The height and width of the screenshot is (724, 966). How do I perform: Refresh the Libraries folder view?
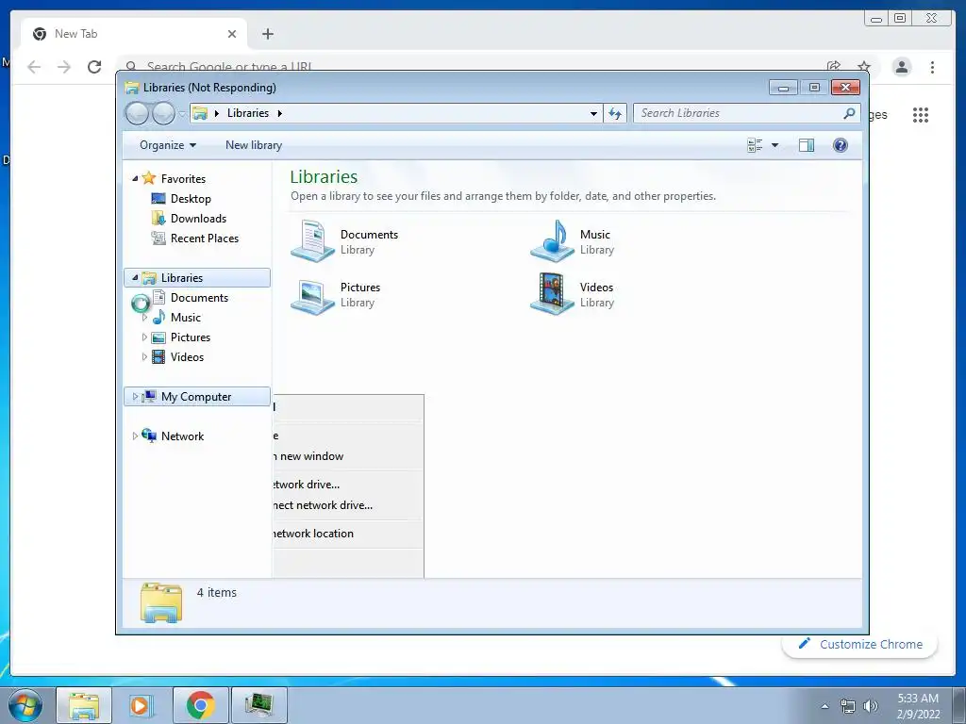coord(615,113)
